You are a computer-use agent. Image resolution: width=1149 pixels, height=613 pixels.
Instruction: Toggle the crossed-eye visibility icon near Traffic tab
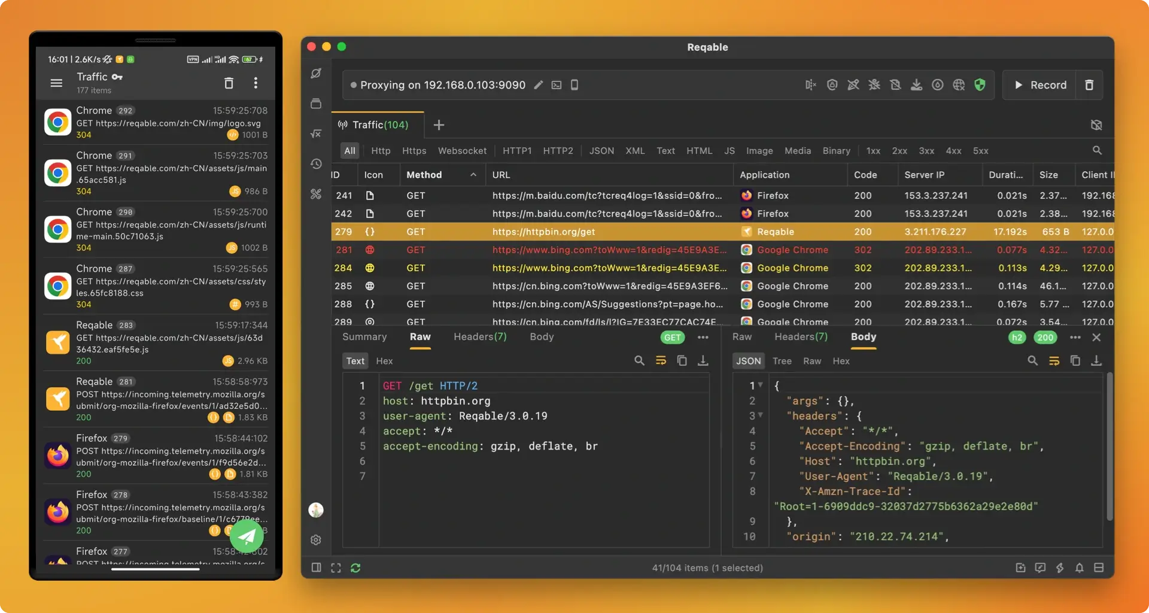tap(1096, 125)
